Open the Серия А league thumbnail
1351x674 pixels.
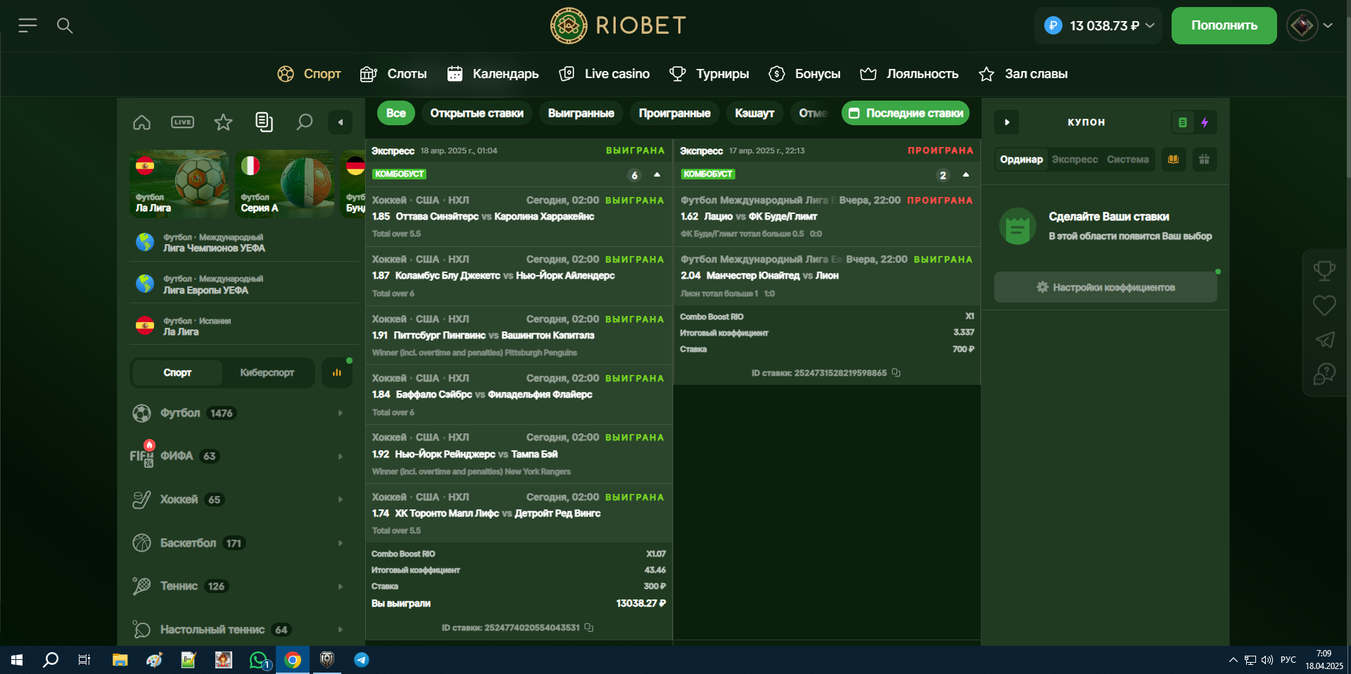[x=284, y=184]
